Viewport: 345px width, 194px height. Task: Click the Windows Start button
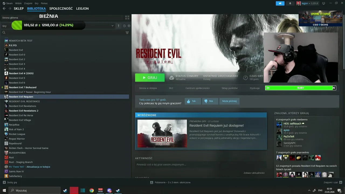point(4,190)
